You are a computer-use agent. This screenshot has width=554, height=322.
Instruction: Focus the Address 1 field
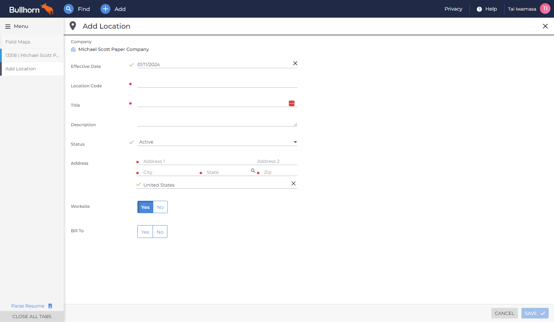196,162
